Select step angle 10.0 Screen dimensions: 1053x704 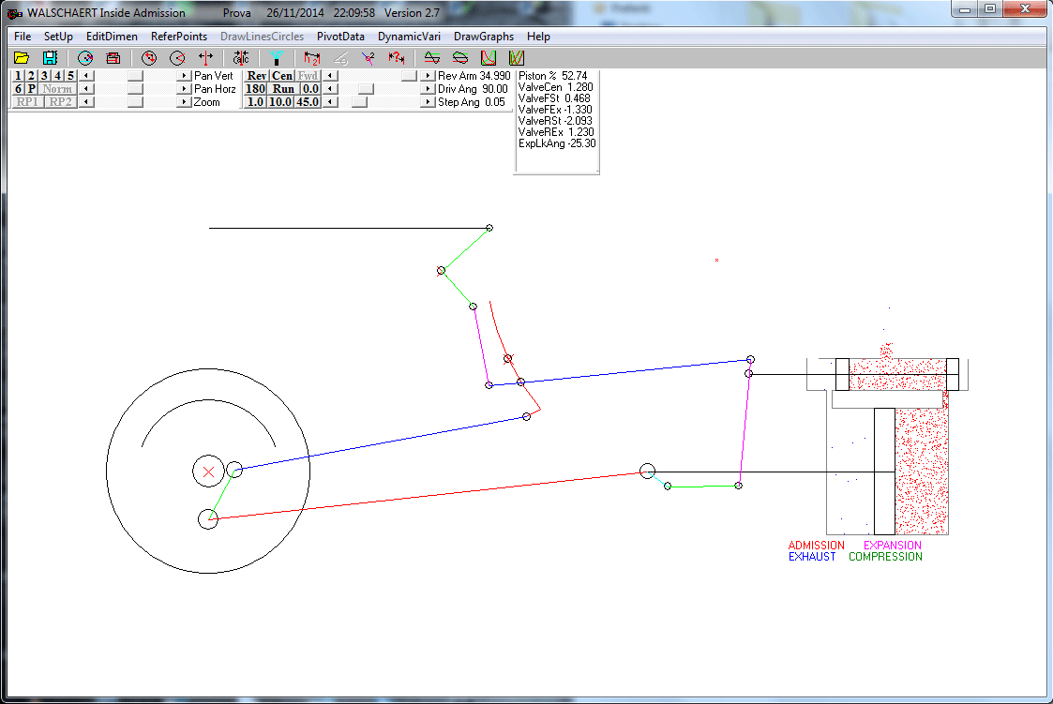(280, 102)
